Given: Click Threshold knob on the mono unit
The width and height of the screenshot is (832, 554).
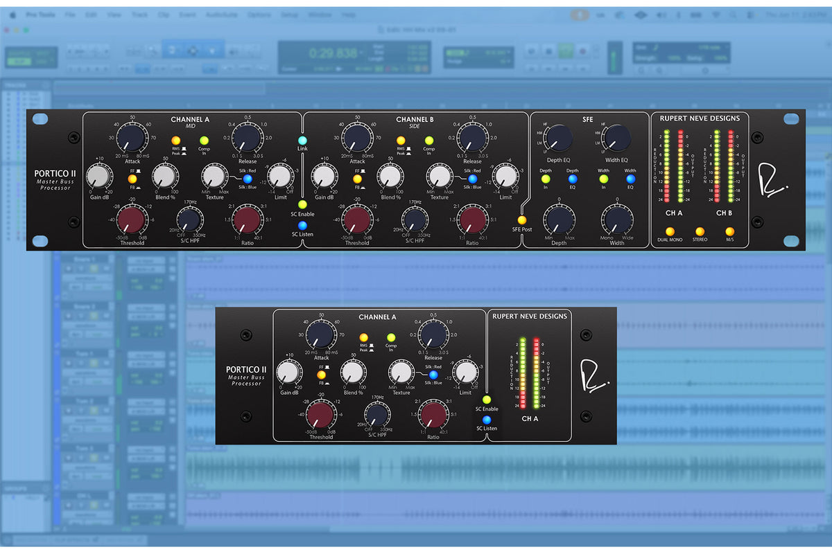Looking at the screenshot, I should 321,416.
